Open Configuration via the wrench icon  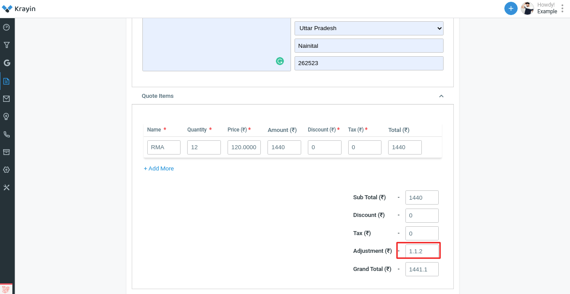[7, 187]
